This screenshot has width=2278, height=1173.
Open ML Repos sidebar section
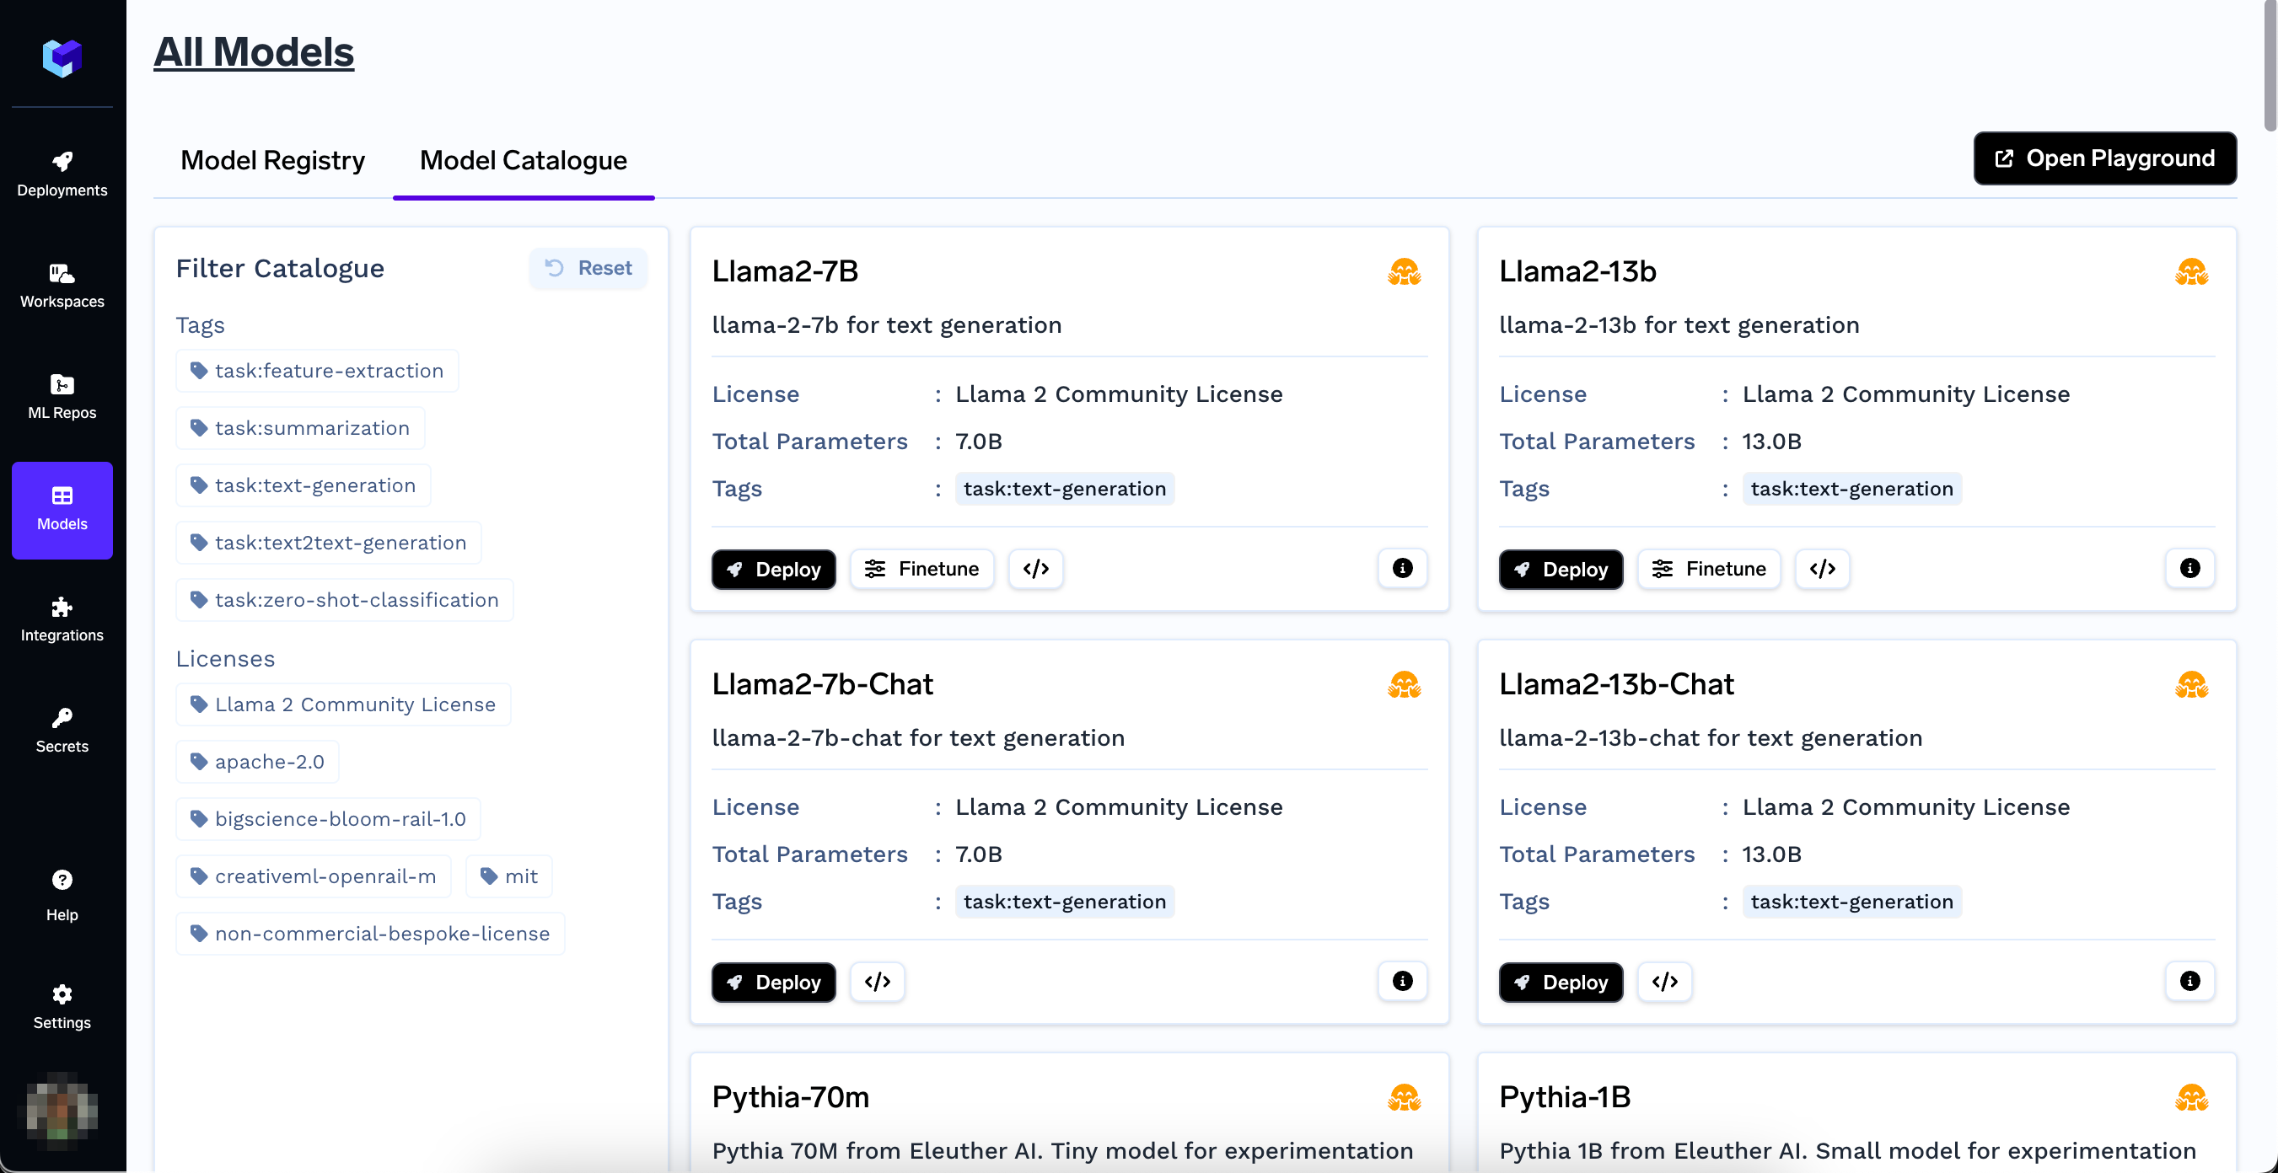[x=62, y=396]
